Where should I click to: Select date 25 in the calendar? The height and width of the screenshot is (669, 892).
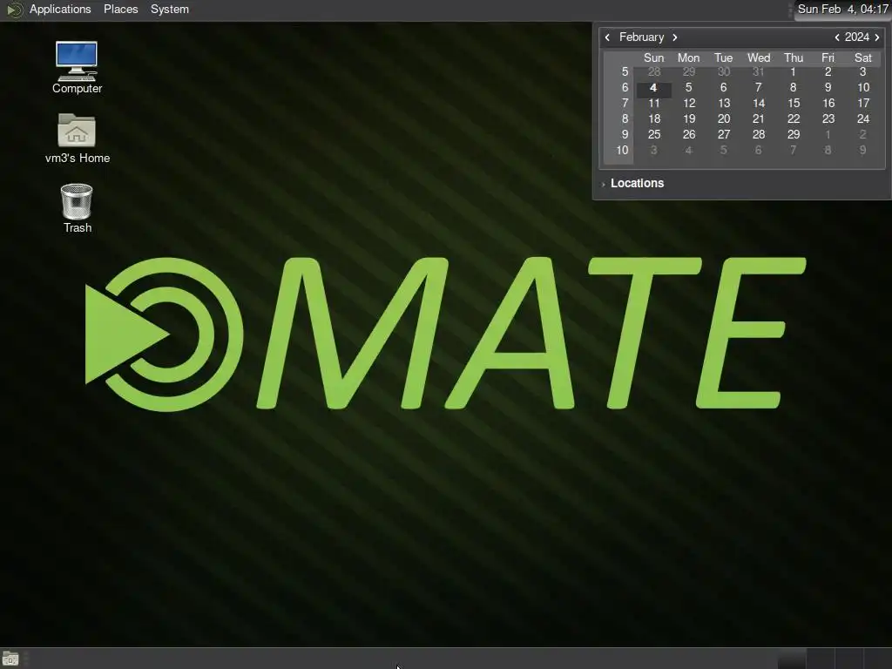(653, 134)
